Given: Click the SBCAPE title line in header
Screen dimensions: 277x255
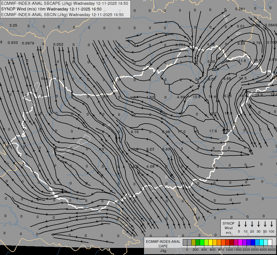Looking at the screenshot, I should pyautogui.click(x=65, y=3).
